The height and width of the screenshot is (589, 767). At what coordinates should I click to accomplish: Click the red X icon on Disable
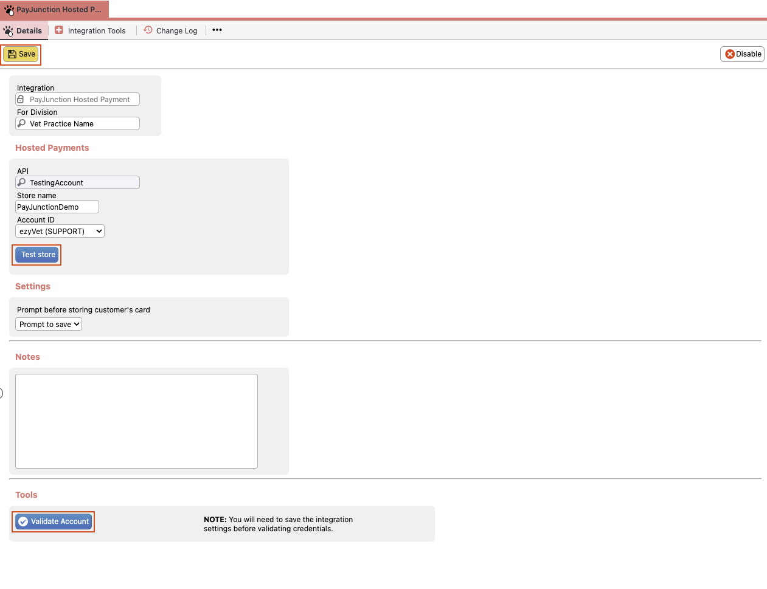[730, 54]
